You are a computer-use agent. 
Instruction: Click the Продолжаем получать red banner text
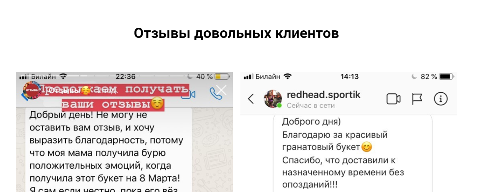tap(114, 90)
